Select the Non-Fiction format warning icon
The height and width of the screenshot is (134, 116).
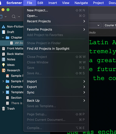click(3, 27)
